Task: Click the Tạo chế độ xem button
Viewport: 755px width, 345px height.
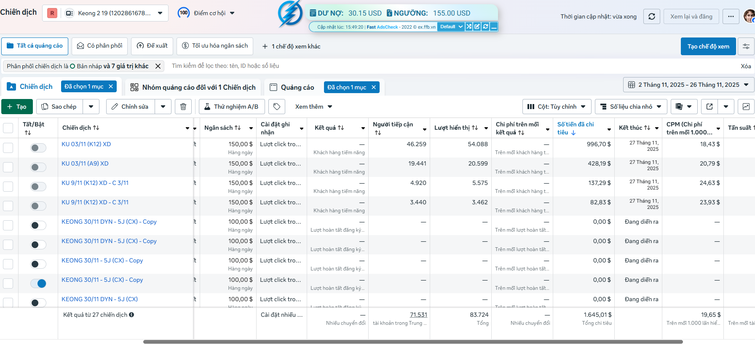Action: coord(708,46)
